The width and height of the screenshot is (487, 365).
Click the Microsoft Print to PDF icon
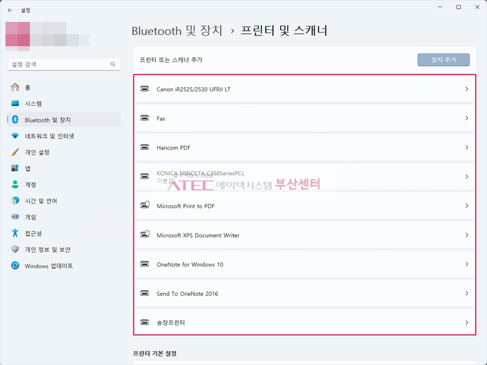(x=145, y=206)
